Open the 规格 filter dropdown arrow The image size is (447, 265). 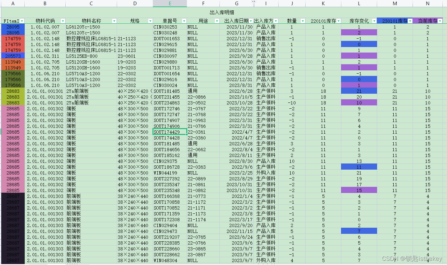point(150,21)
